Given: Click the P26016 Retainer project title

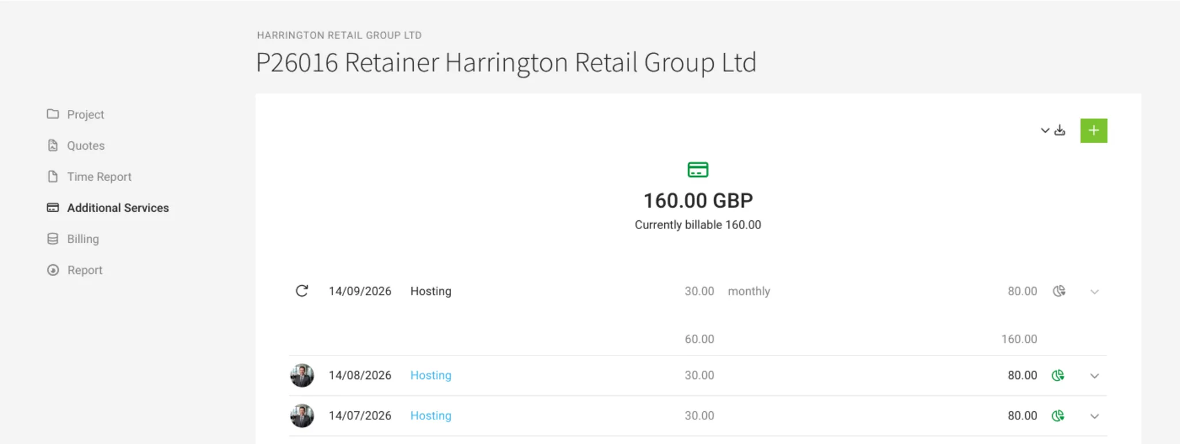Looking at the screenshot, I should pyautogui.click(x=506, y=63).
